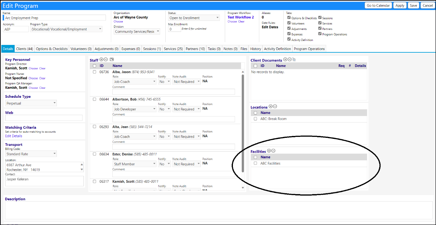Click the Web input field
The image size is (436, 225).
[x=44, y=118]
